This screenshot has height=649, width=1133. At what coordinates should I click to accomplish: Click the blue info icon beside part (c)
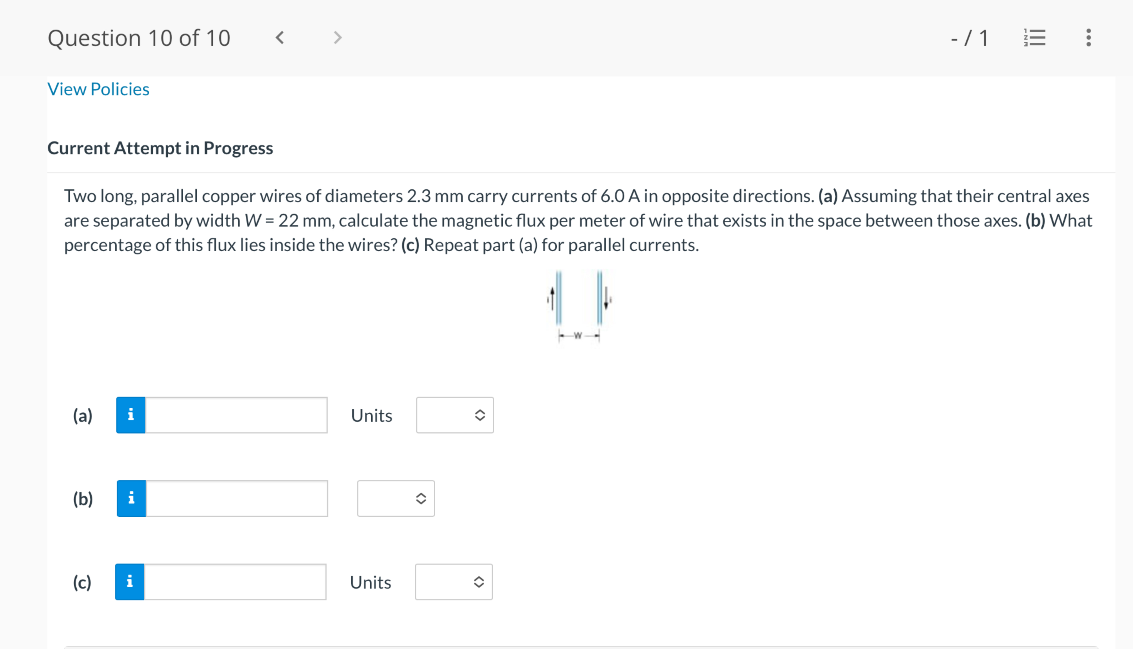coord(131,582)
